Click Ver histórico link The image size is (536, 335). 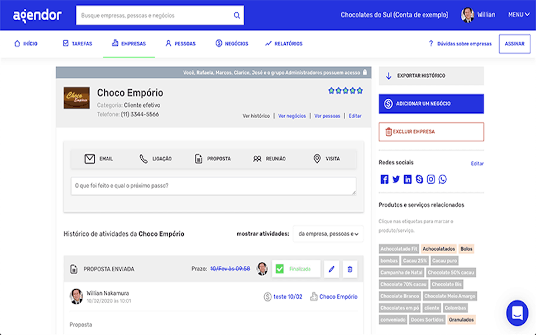[256, 116]
